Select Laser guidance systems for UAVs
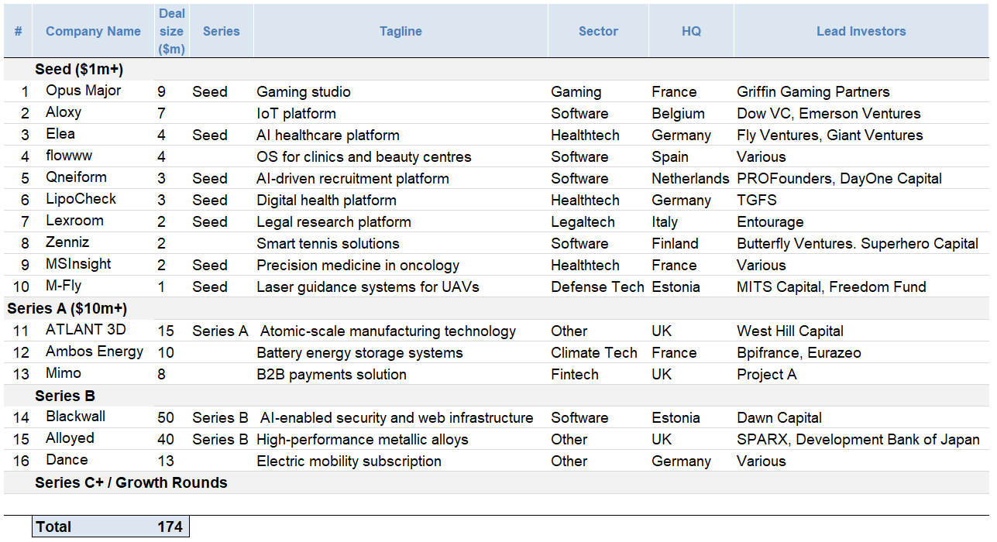997x542 pixels. [x=368, y=287]
